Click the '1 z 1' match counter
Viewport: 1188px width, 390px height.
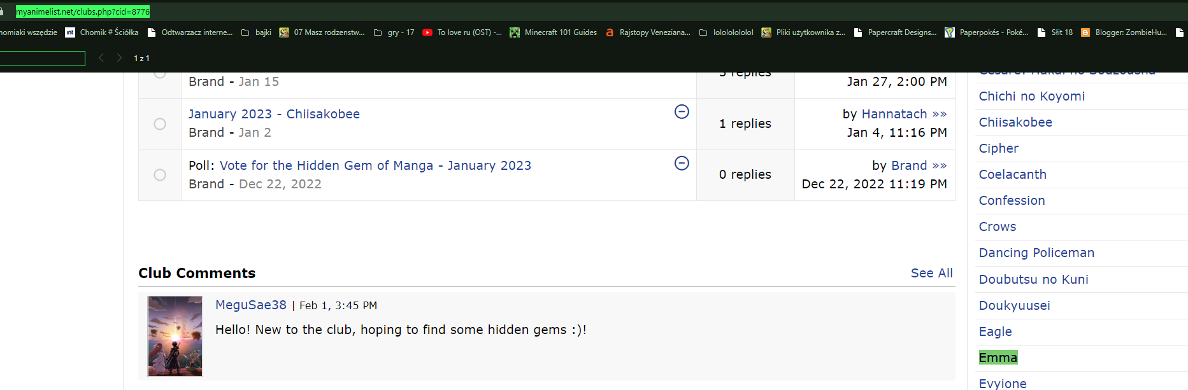141,58
